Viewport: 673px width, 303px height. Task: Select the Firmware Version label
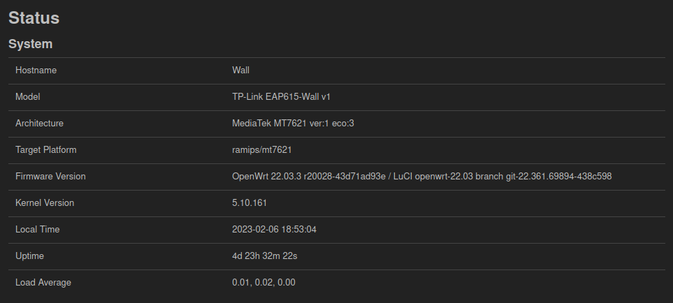point(50,177)
